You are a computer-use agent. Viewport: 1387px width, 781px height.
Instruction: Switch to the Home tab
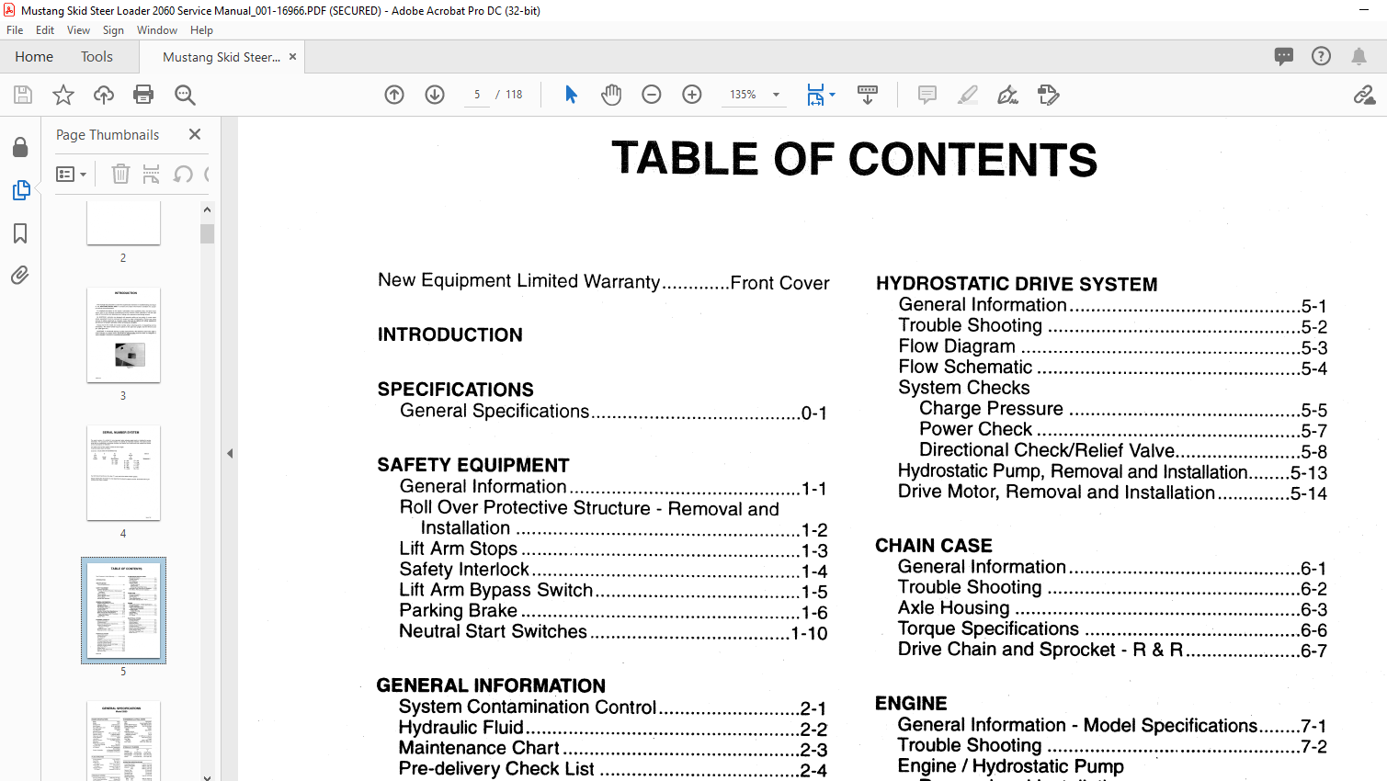click(x=34, y=57)
